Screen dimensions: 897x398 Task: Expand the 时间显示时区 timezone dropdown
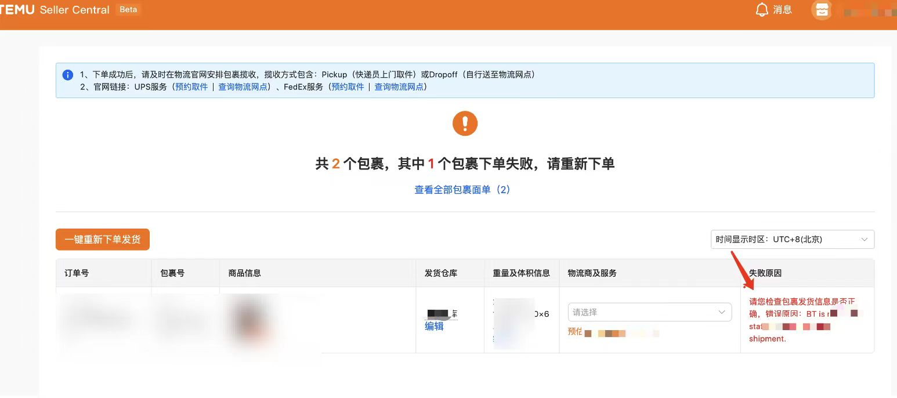coord(792,240)
